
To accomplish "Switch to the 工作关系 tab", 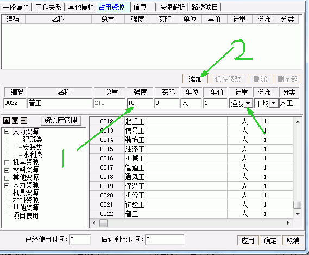I will 48,8.
